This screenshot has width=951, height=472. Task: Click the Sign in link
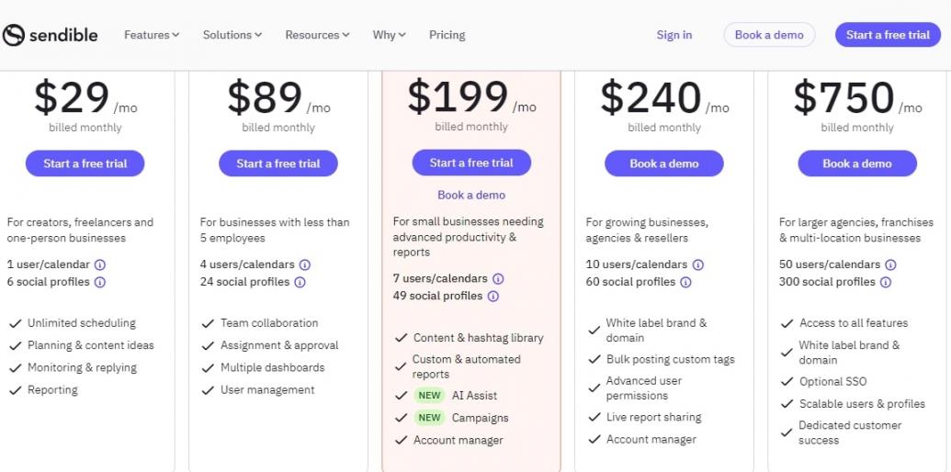(x=674, y=35)
